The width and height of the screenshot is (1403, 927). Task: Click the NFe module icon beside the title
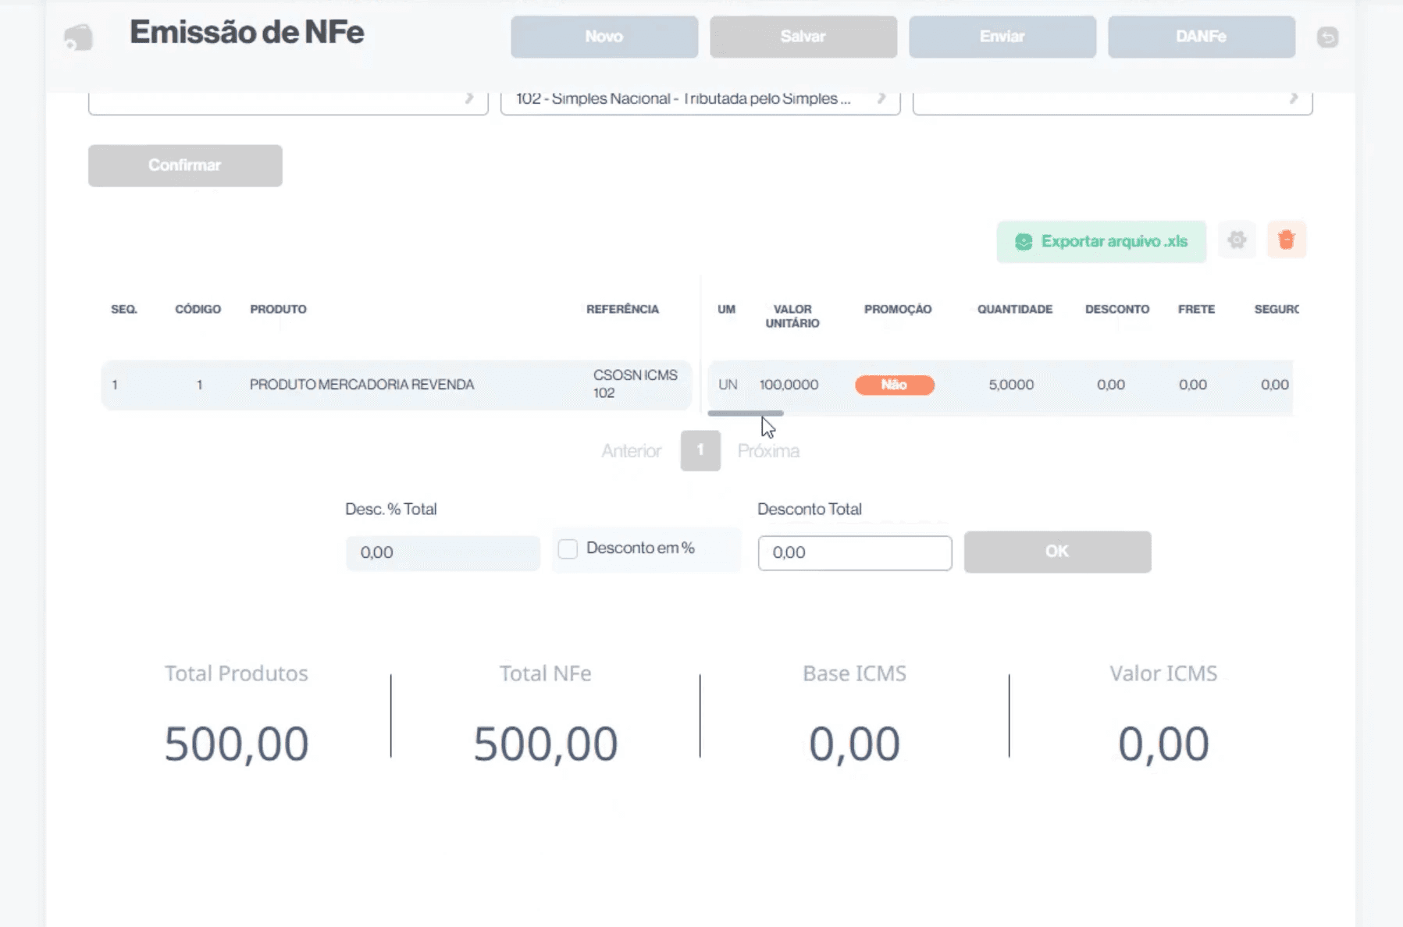[78, 37]
